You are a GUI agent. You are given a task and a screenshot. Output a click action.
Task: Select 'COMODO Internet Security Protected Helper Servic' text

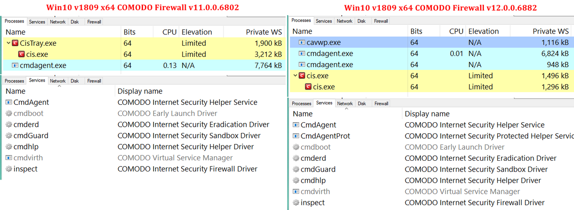pyautogui.click(x=489, y=136)
